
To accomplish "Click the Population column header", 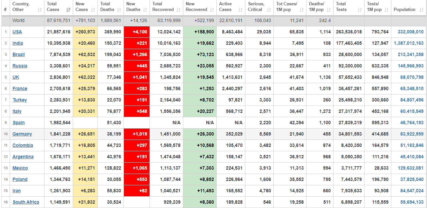I will (409, 7).
